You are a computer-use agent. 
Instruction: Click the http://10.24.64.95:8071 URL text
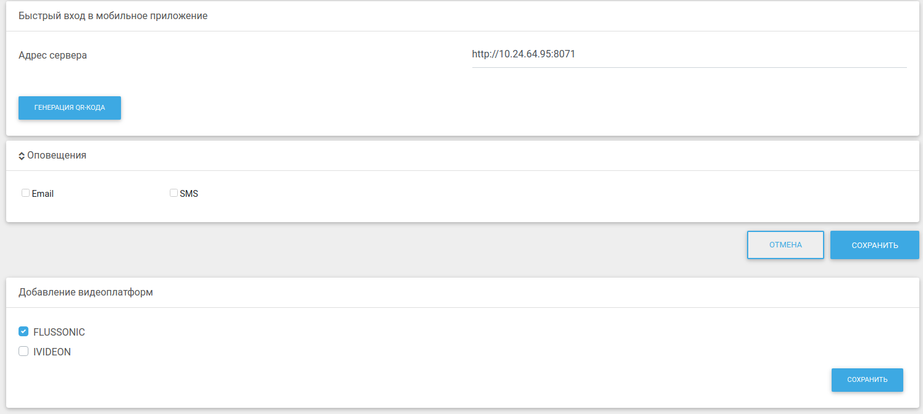point(524,54)
